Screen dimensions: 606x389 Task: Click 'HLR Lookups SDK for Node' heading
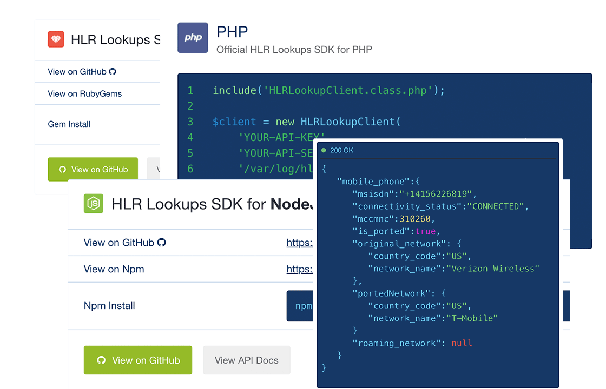tap(213, 204)
